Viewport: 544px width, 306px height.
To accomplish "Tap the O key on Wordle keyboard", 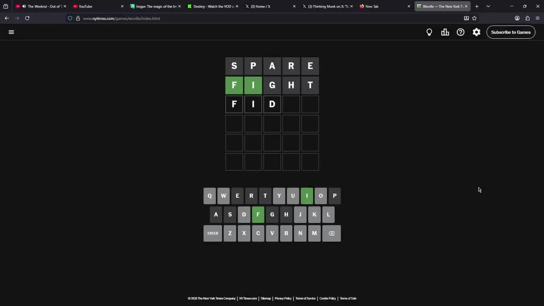I will tap(321, 196).
